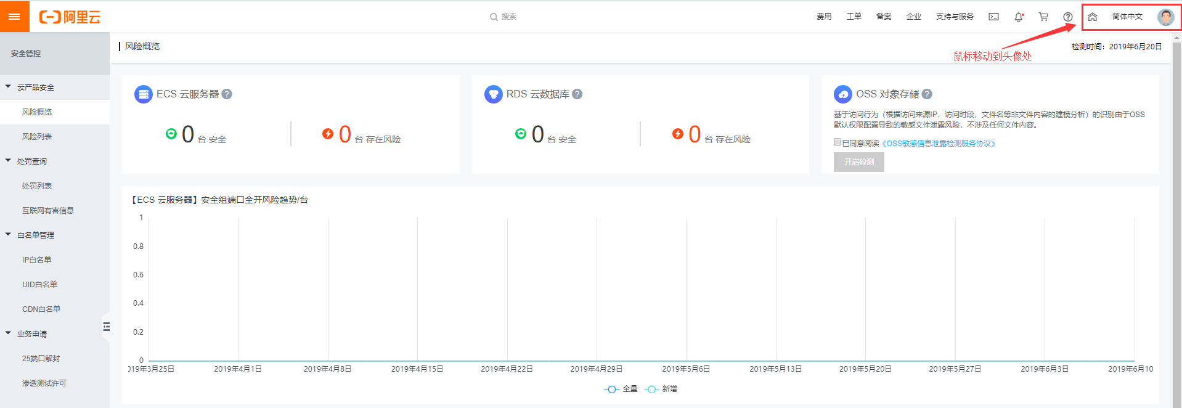Click the 2019年5月6日 axis label

(x=686, y=369)
